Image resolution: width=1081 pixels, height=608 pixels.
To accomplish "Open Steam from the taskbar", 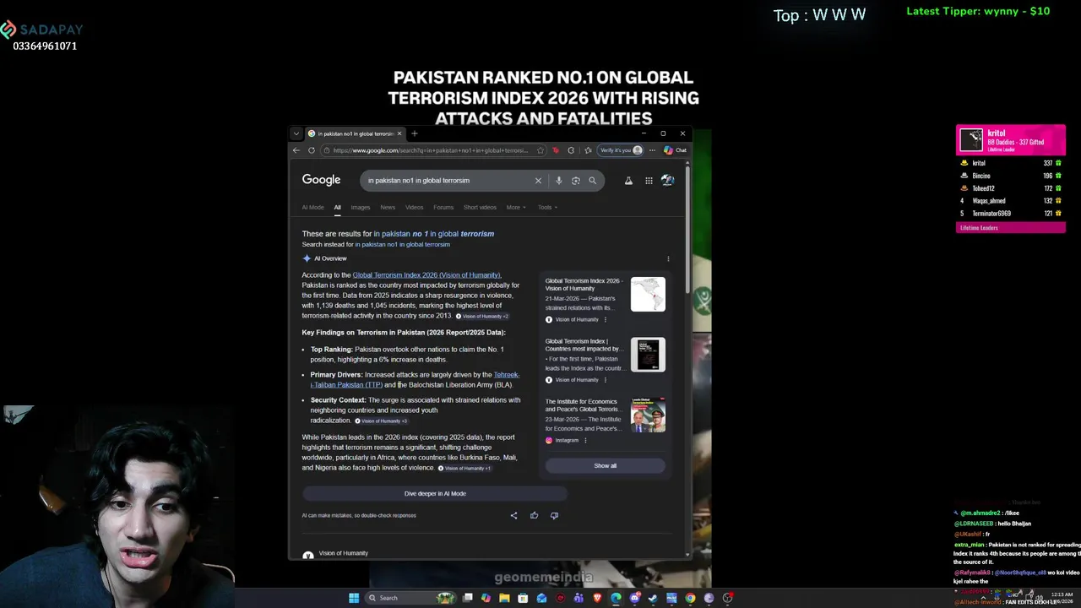I will click(x=653, y=598).
